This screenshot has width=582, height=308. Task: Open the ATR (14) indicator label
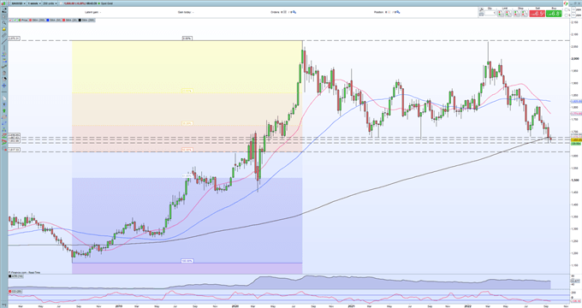click(15, 276)
